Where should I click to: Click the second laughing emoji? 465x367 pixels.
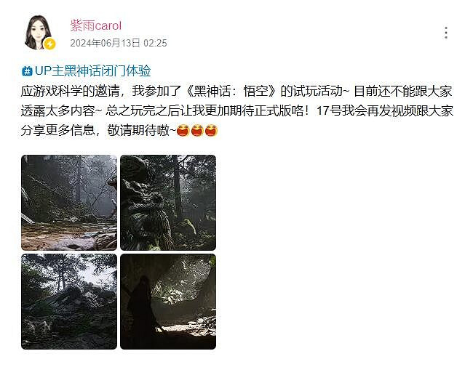tap(197, 130)
